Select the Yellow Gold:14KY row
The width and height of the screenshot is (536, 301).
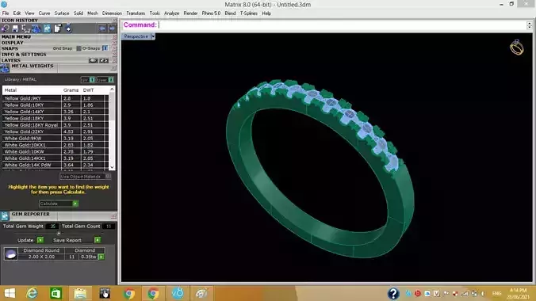pyautogui.click(x=56, y=112)
